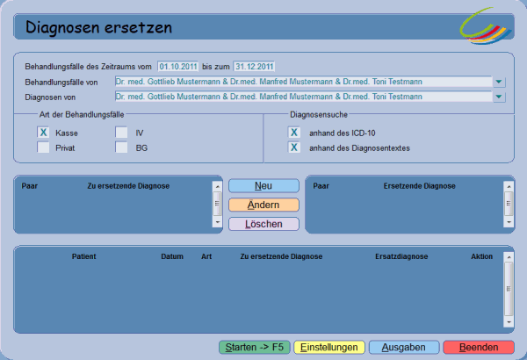Enable the Privat checkbox
527x360 pixels.
(x=43, y=148)
